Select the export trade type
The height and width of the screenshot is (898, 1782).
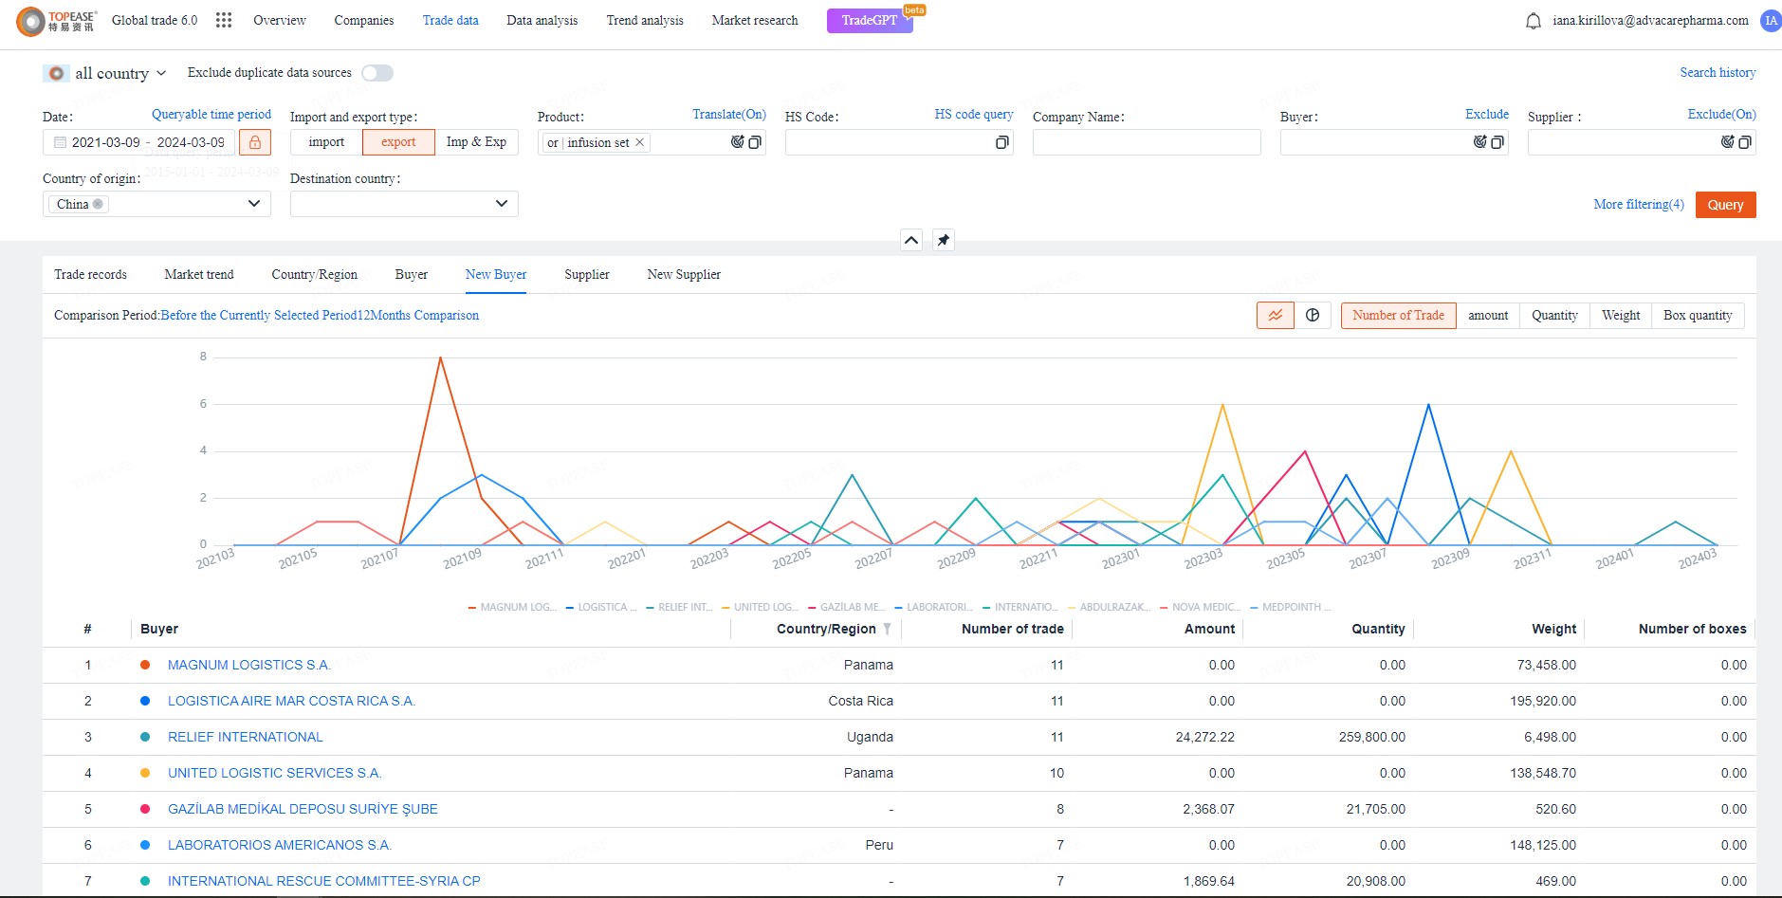click(398, 142)
